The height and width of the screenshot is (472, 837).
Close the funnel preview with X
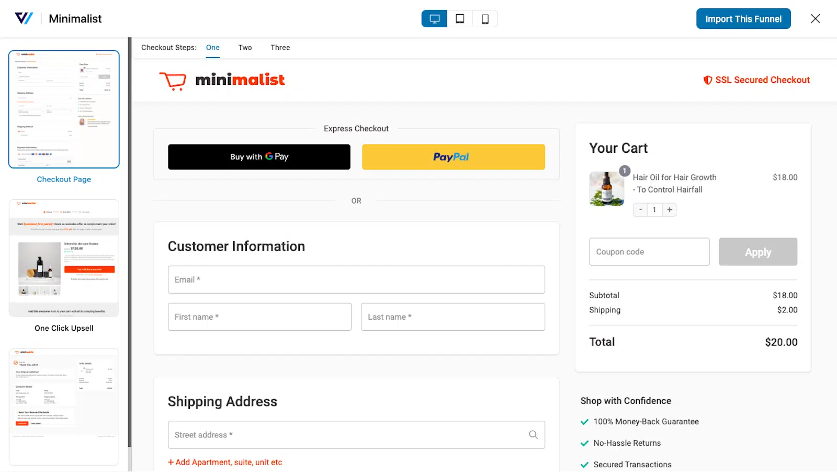point(815,19)
